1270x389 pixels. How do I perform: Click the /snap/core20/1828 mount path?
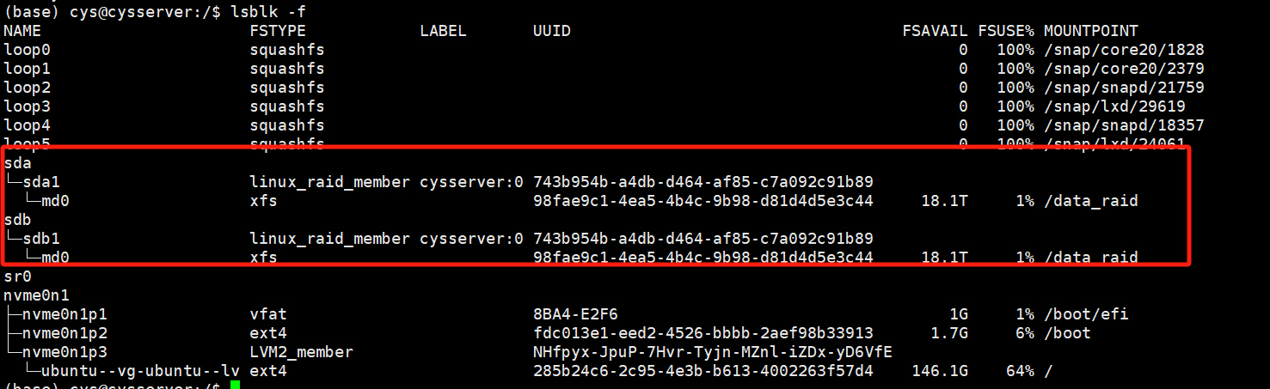[1124, 50]
